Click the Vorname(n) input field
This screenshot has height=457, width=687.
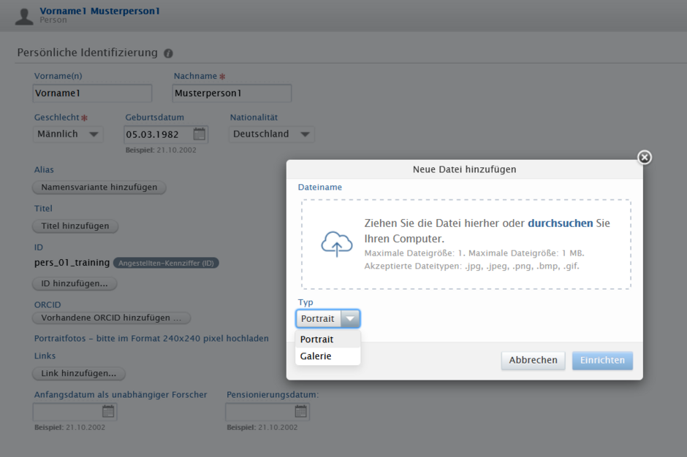point(92,93)
